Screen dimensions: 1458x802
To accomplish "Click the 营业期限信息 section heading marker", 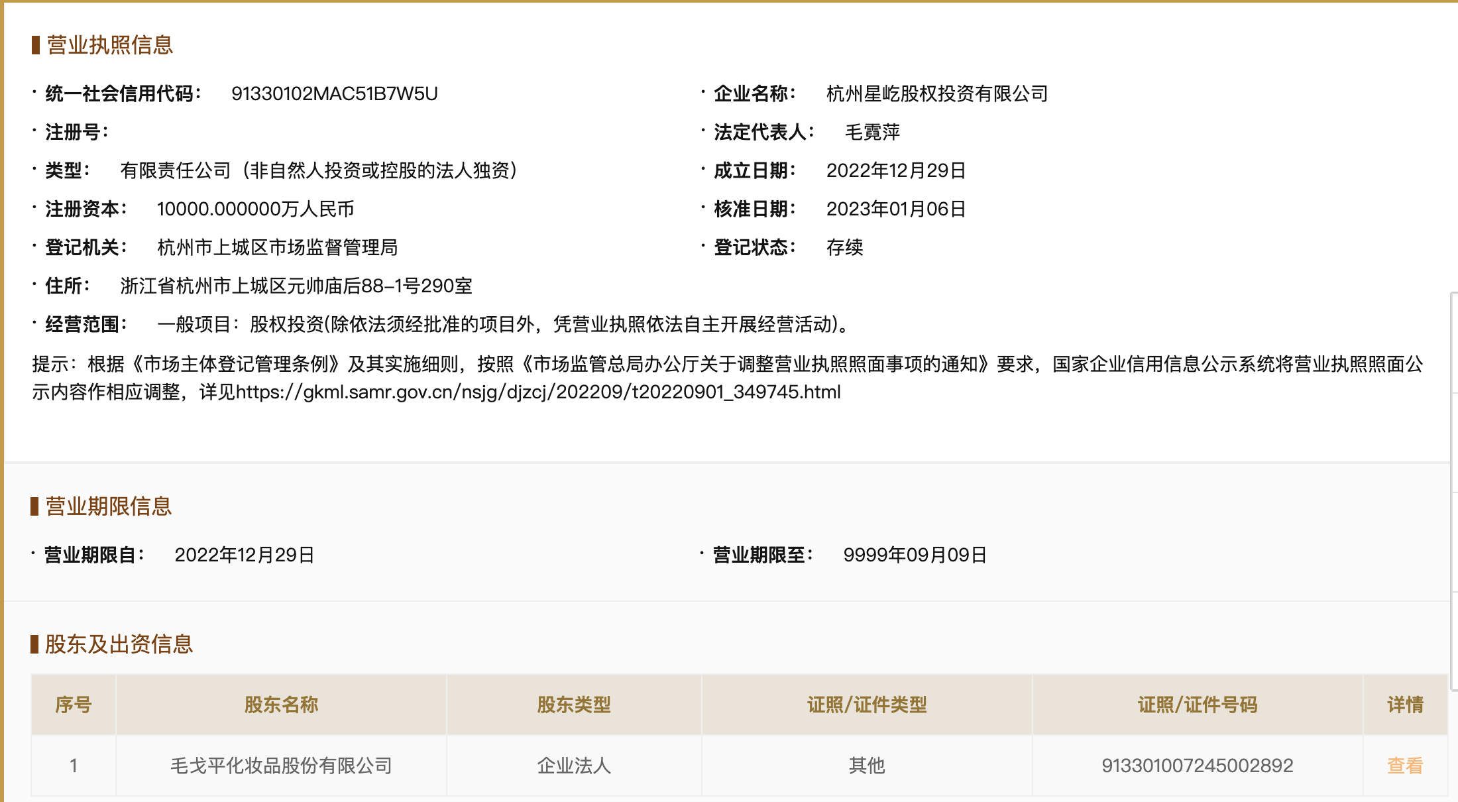I will pyautogui.click(x=35, y=506).
